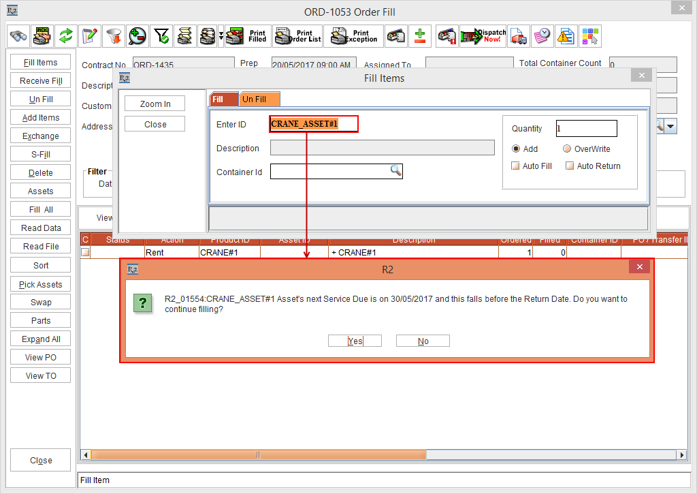Image resolution: width=697 pixels, height=494 pixels.
Task: Switch to the Un Fill tab
Action: [259, 99]
